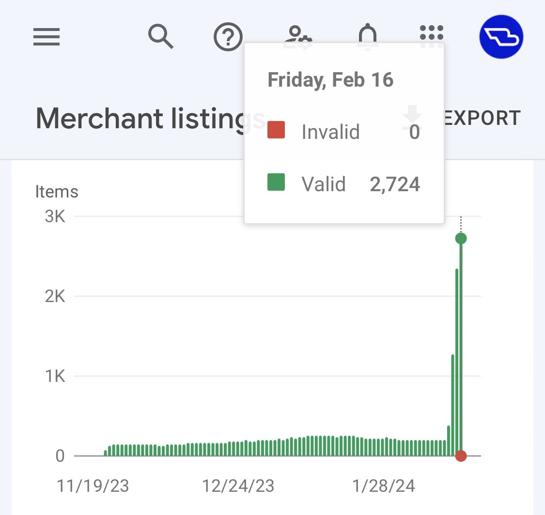
Task: Click the '11/19/23' axis date label
Action: tap(93, 486)
